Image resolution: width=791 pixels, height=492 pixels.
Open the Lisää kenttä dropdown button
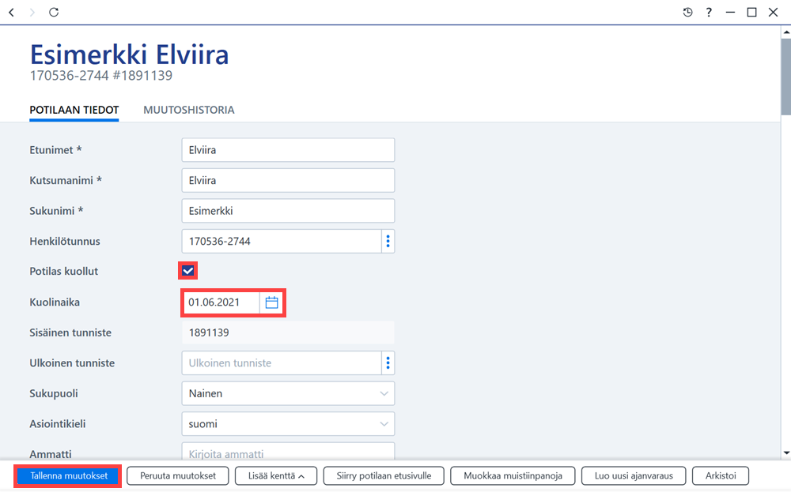276,475
